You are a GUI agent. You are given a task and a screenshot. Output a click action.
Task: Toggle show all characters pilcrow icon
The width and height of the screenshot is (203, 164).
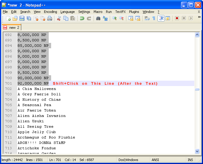[x=154, y=18]
